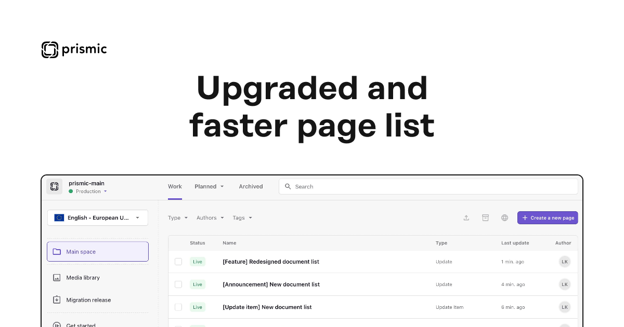
Task: Click the Name column header
Action: (x=229, y=243)
